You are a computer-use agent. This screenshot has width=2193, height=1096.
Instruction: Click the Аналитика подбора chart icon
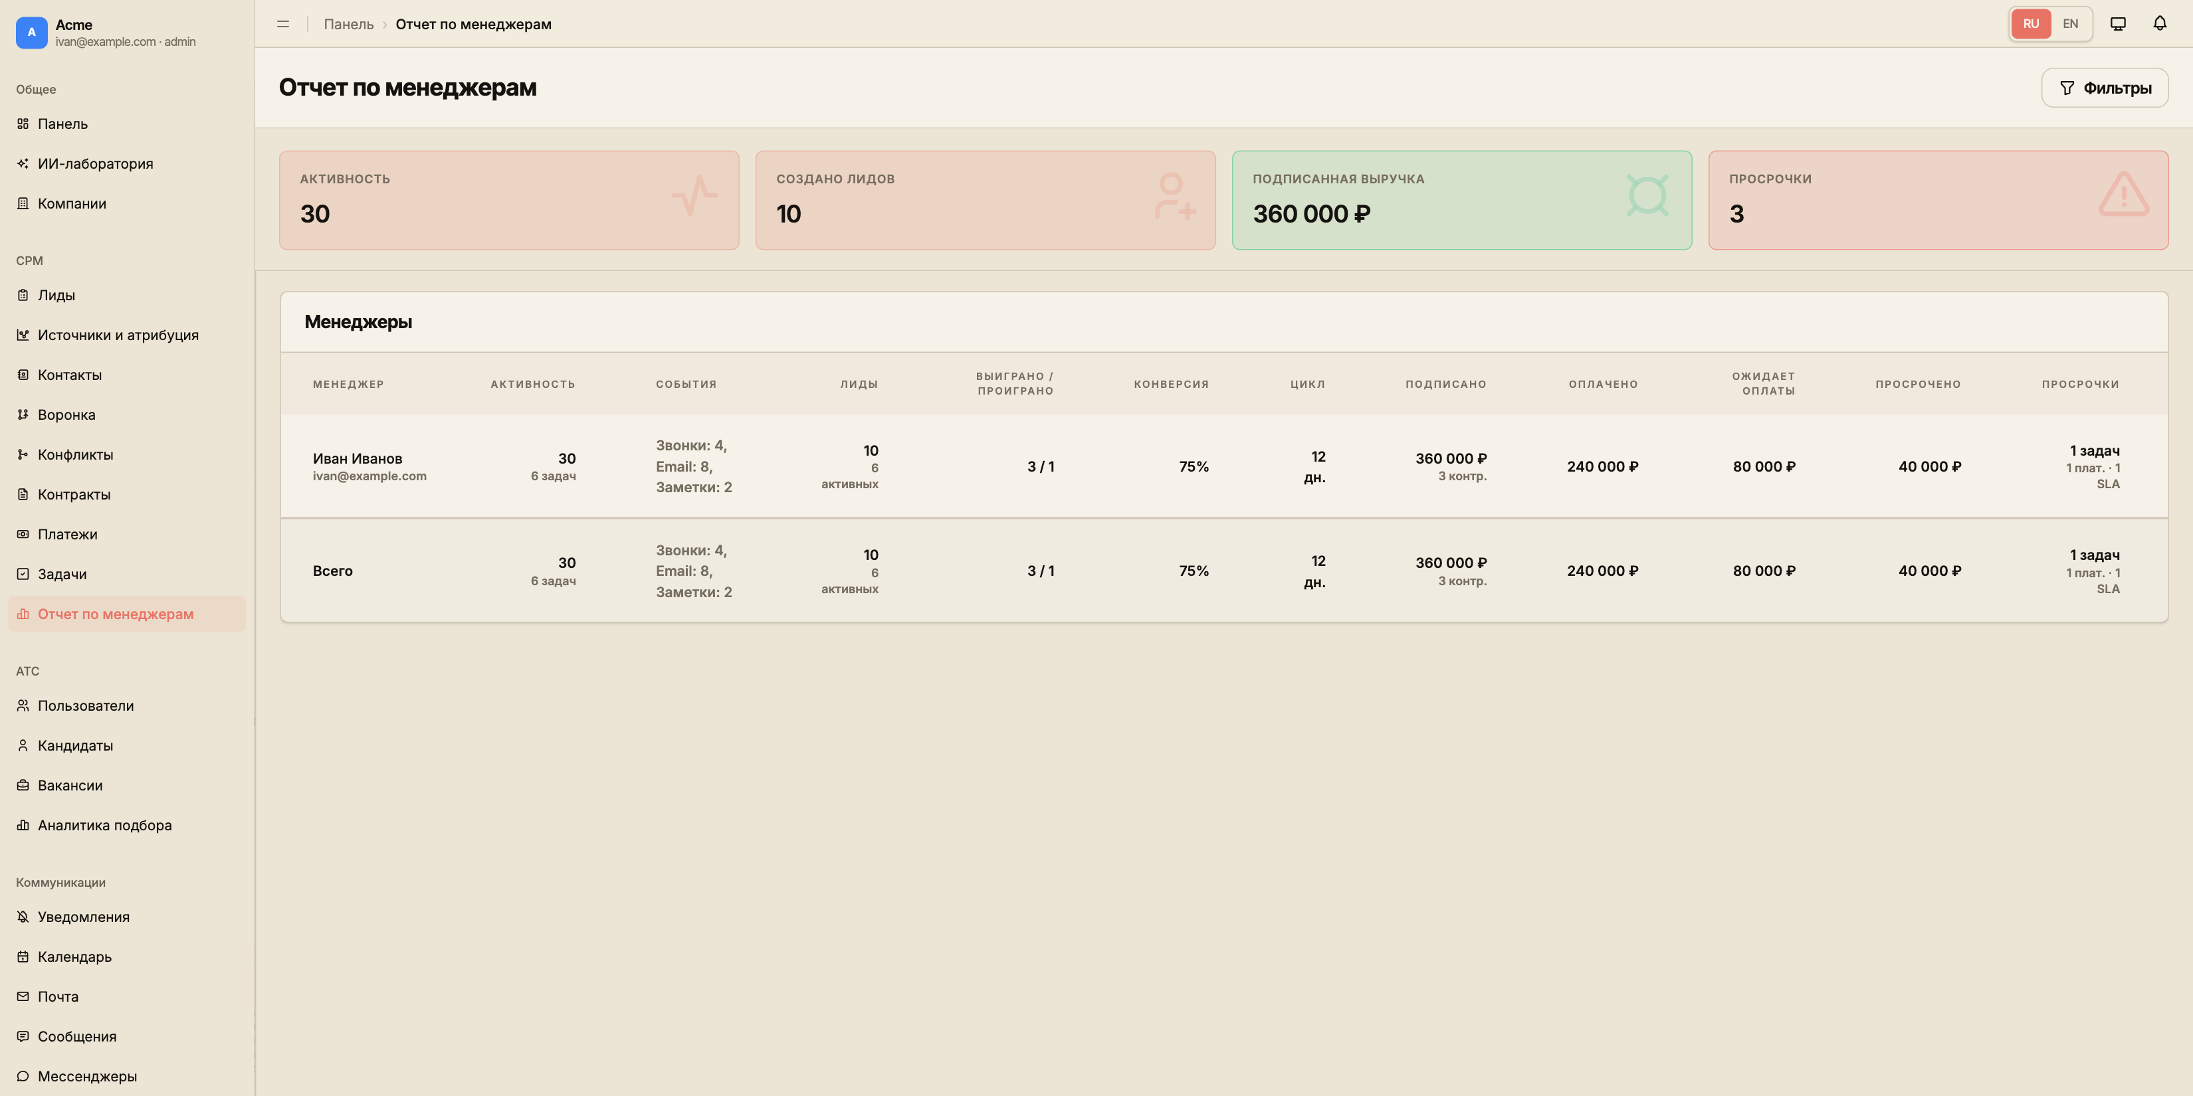(x=23, y=826)
